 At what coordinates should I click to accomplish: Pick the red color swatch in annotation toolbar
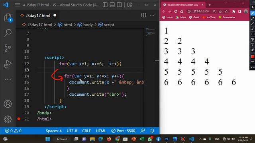coord(252,56)
